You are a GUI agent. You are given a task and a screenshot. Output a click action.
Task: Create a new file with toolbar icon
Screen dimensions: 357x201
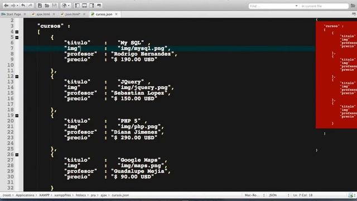click(x=40, y=6)
